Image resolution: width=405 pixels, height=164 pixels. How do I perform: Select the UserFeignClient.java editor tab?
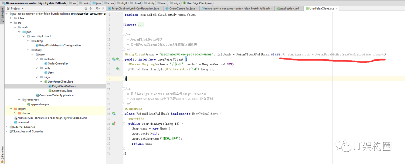click(x=322, y=9)
